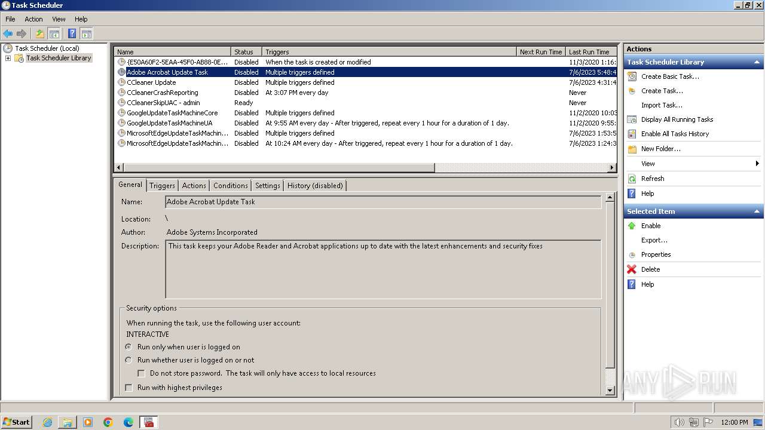Click the New Folder icon
Viewport: 765px width, 430px height.
[632, 149]
